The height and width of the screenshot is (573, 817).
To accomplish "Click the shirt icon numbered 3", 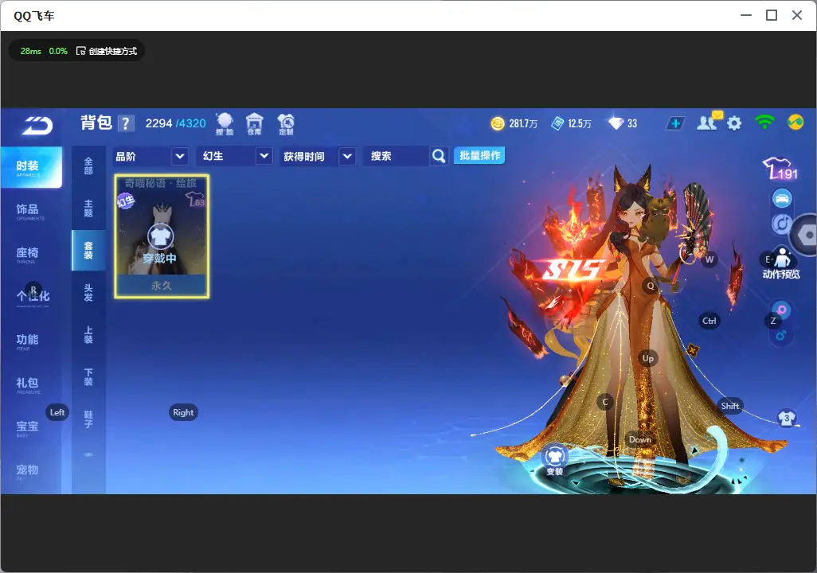I will (786, 418).
